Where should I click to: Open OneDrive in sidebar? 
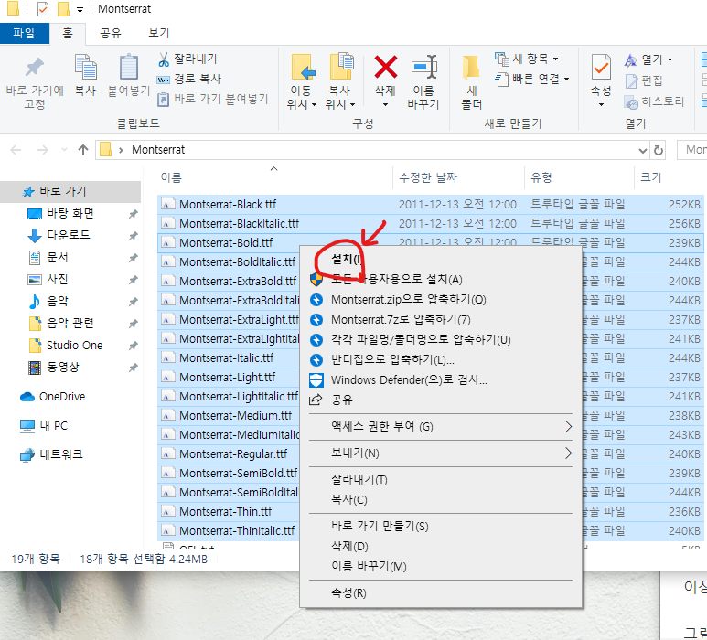point(62,397)
